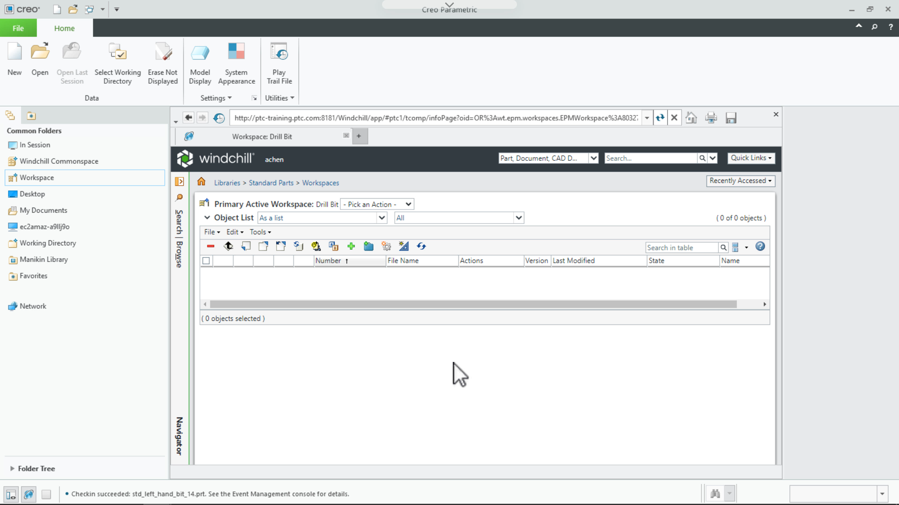
Task: Open the Tools menu in workspace table
Action: click(x=260, y=232)
